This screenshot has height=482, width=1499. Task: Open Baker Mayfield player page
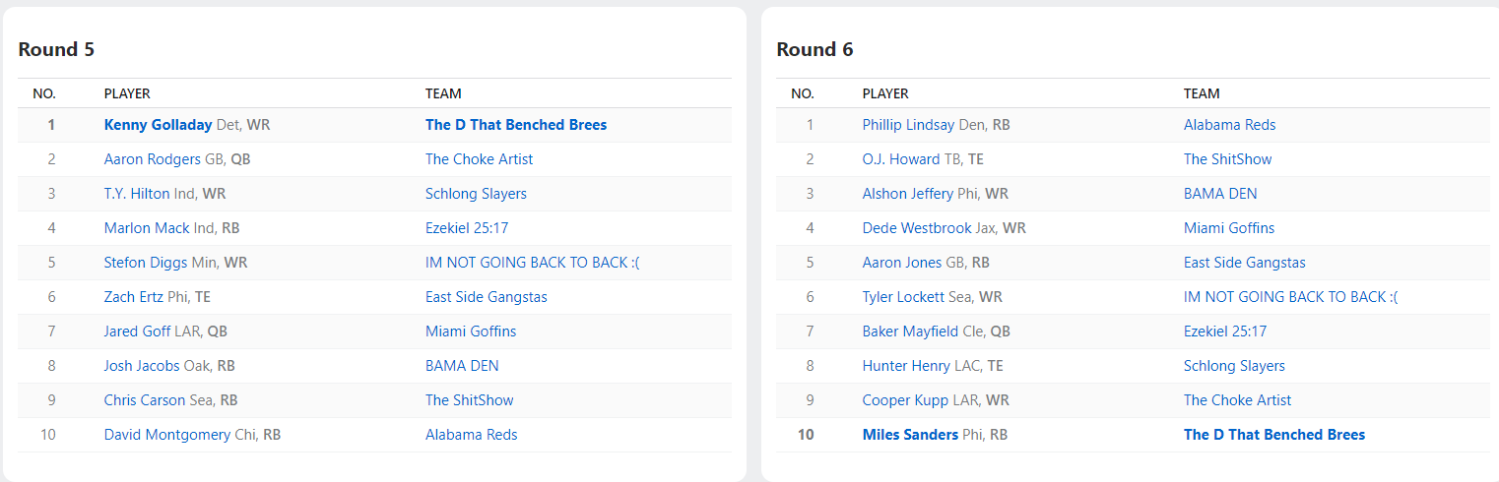(909, 331)
